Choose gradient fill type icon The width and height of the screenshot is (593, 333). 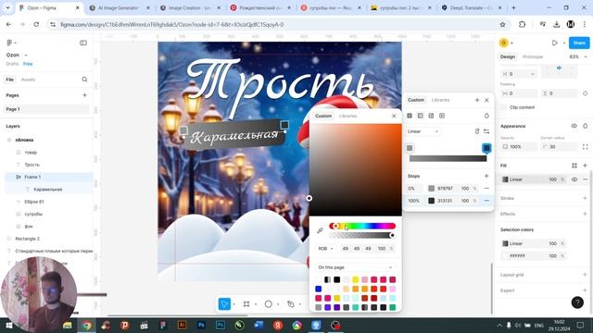(x=420, y=116)
